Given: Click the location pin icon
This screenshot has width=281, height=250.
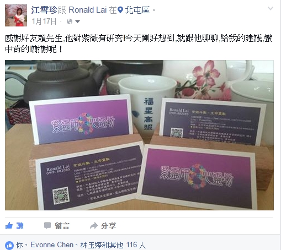Looking at the screenshot, I should [120, 10].
